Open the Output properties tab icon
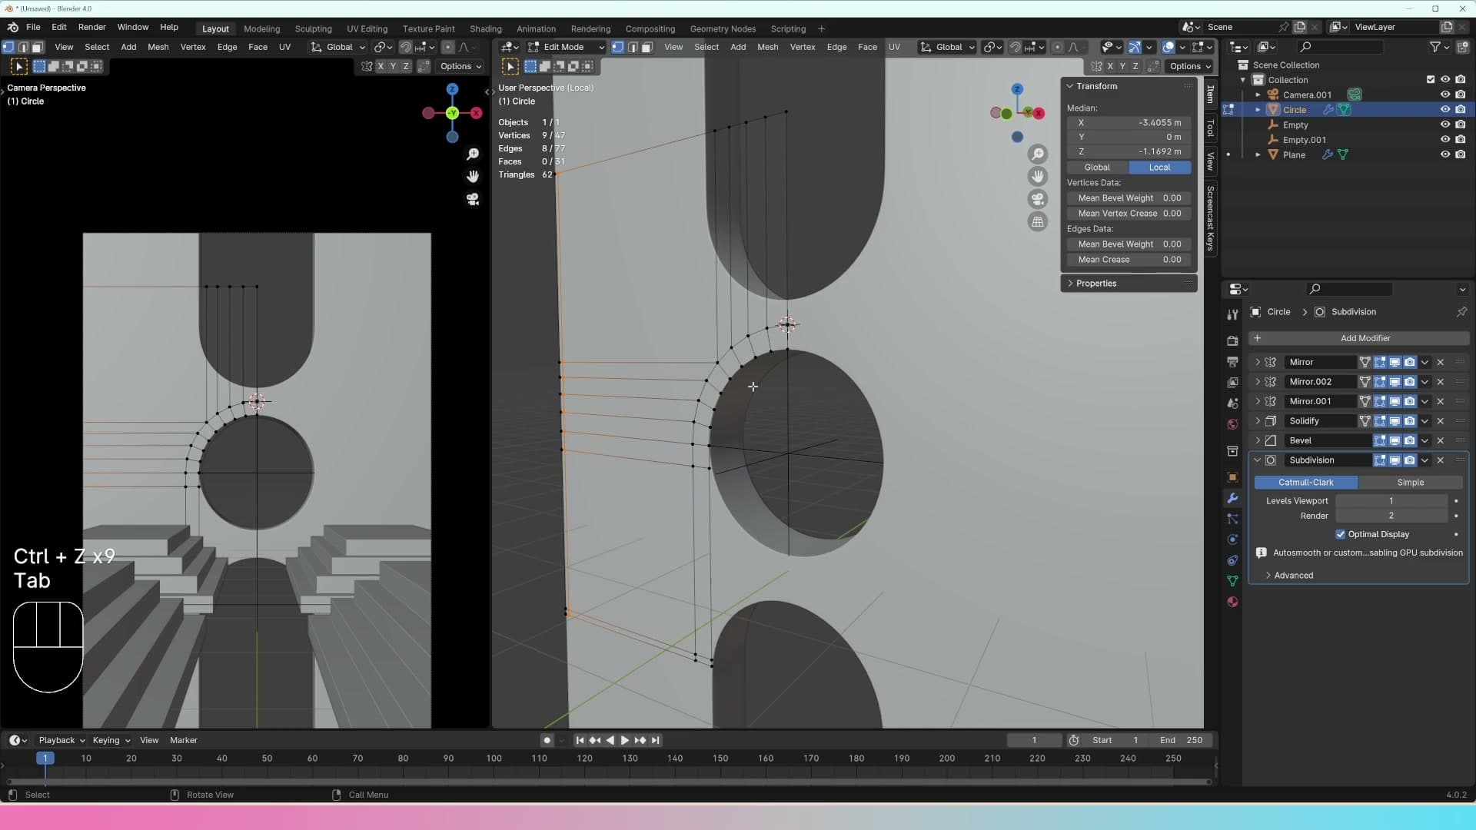Viewport: 1476px width, 830px height. 1232,361
